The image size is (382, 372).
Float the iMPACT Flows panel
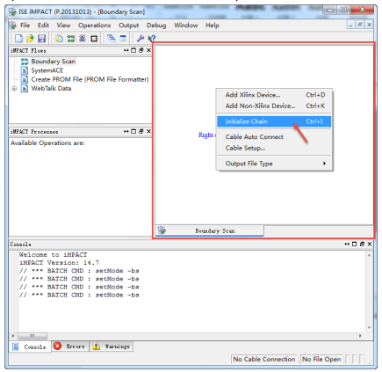click(141, 50)
